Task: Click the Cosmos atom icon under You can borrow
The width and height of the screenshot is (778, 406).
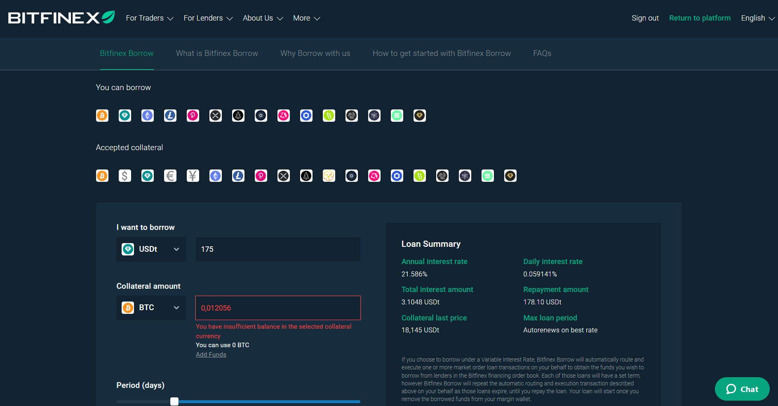Action: [374, 116]
